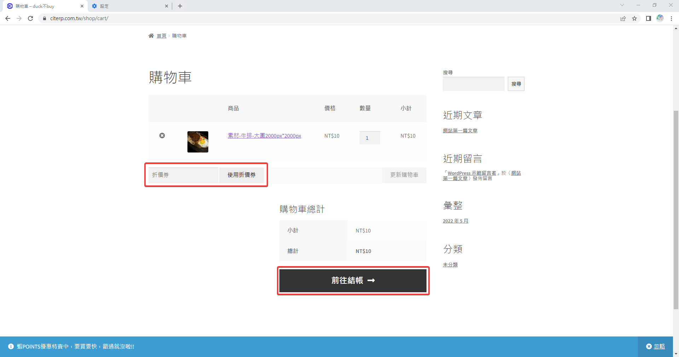This screenshot has height=357, width=679.
Task: Open a new browser tab
Action: coord(180,6)
